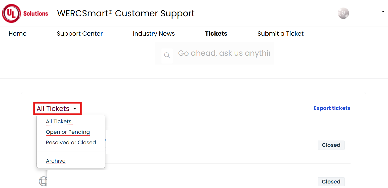388x188 pixels.
Task: Expand the user account dropdown arrow
Action: click(383, 12)
